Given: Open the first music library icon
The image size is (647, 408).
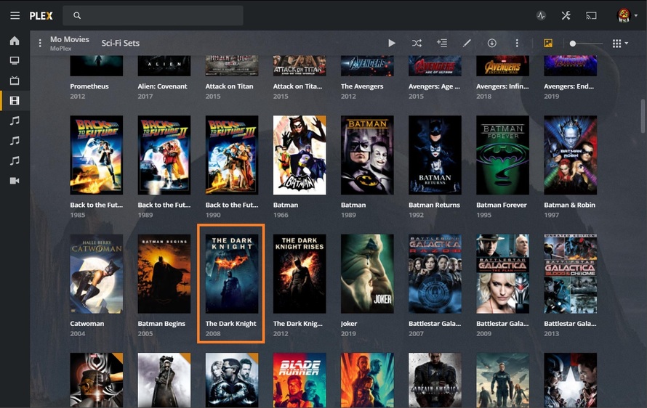Looking at the screenshot, I should pyautogui.click(x=15, y=121).
